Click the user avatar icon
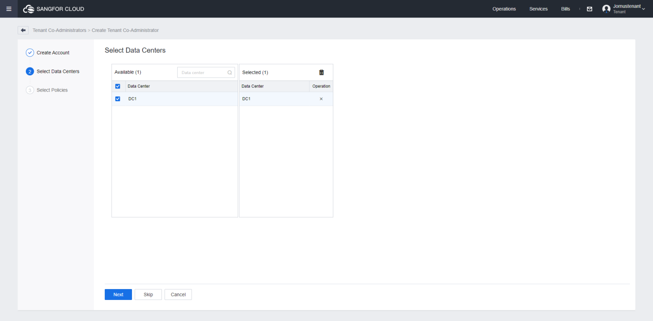The width and height of the screenshot is (653, 321). [x=607, y=9]
